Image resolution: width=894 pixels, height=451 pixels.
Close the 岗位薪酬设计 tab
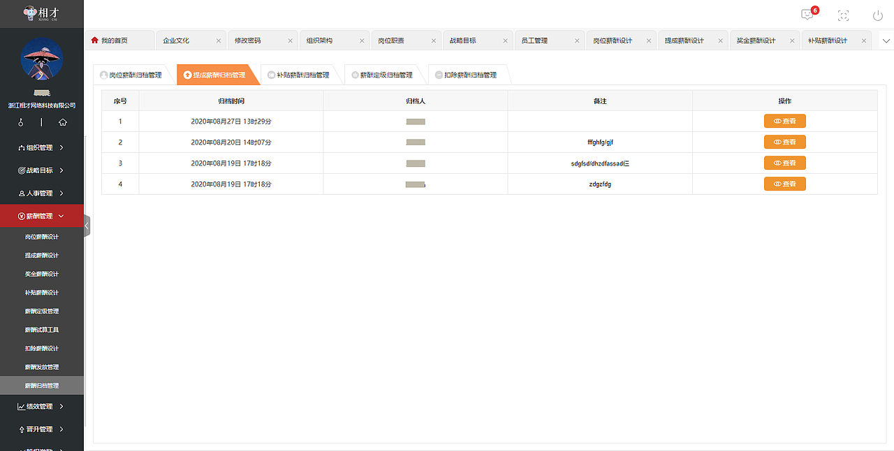(x=649, y=40)
